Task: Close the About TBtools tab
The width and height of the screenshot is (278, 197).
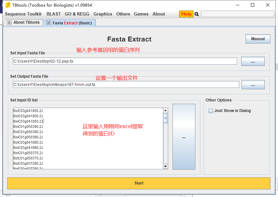Action: 9,22
